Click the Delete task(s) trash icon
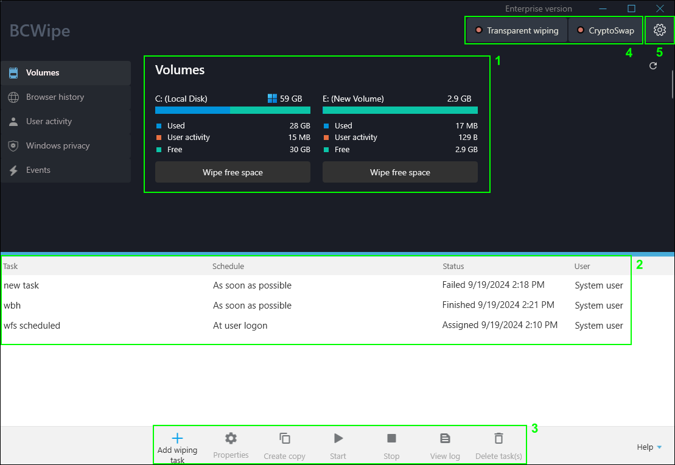The width and height of the screenshot is (675, 465). (498, 438)
